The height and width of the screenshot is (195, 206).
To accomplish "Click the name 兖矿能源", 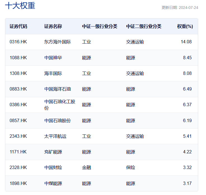I will [x=53, y=152].
